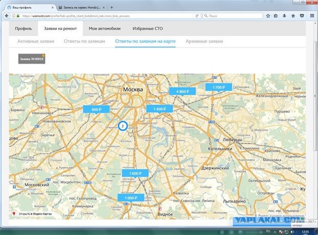The image size is (318, 235).
Task: Click the padlock site security icon
Action: (18, 16)
